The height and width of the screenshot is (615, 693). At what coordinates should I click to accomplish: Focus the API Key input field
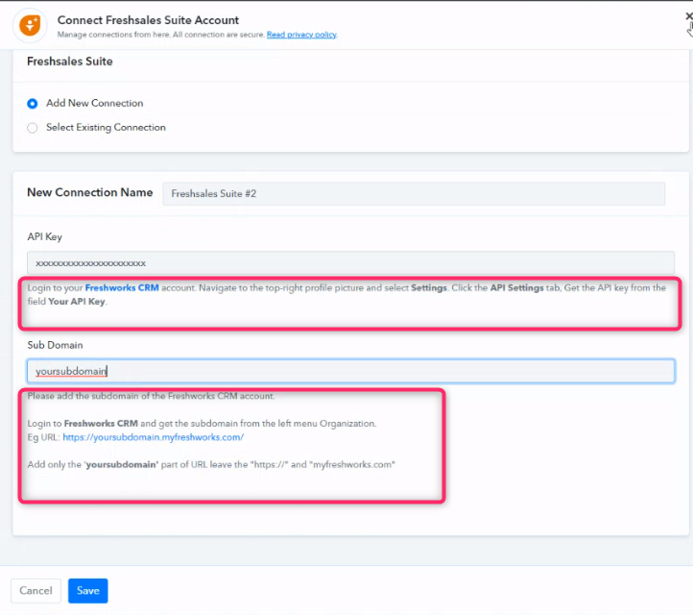[350, 263]
